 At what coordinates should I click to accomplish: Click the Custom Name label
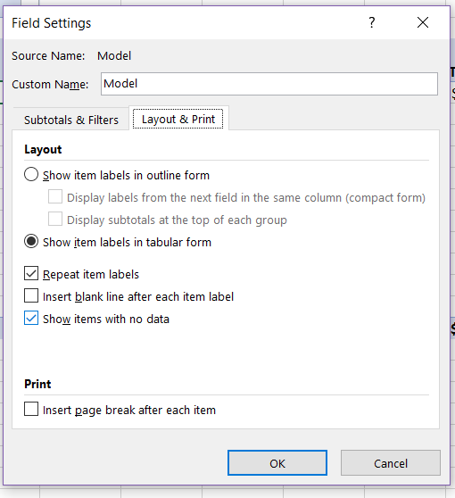coord(50,85)
